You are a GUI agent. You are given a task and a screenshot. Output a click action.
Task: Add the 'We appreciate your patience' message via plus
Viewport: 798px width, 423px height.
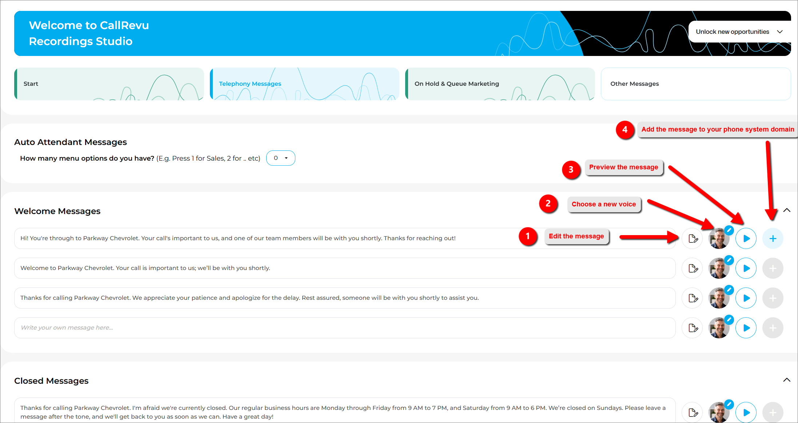773,298
